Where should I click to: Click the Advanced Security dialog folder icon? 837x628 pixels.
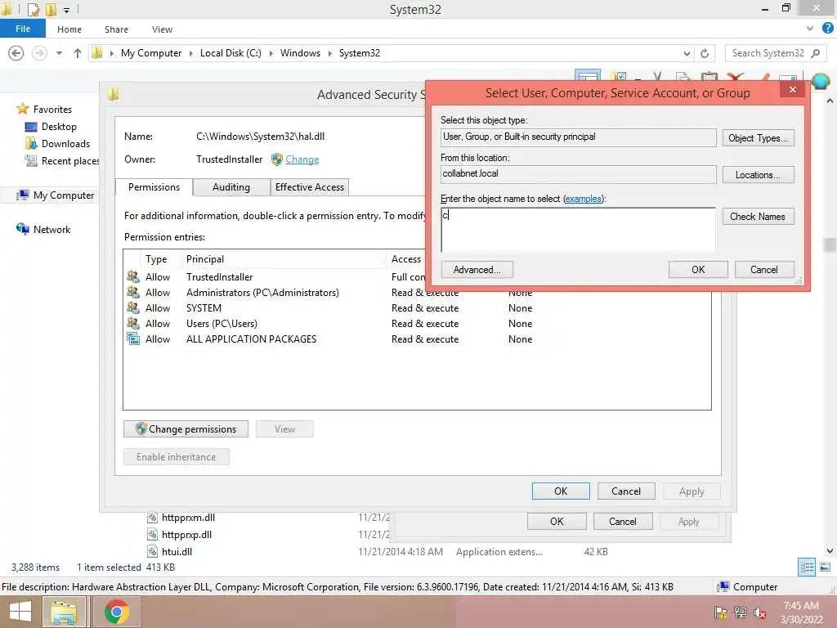click(113, 95)
